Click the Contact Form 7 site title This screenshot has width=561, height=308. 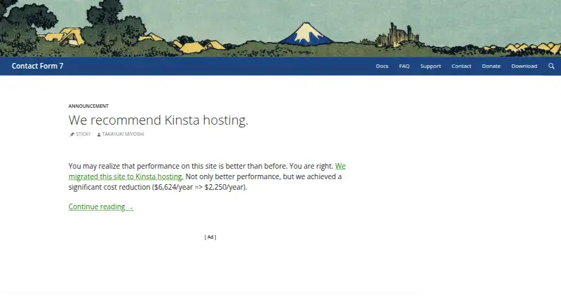point(38,66)
